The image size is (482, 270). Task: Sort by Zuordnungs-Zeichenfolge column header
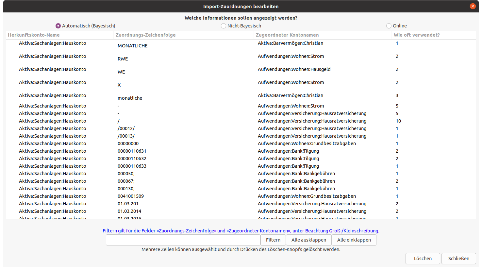tap(146, 35)
